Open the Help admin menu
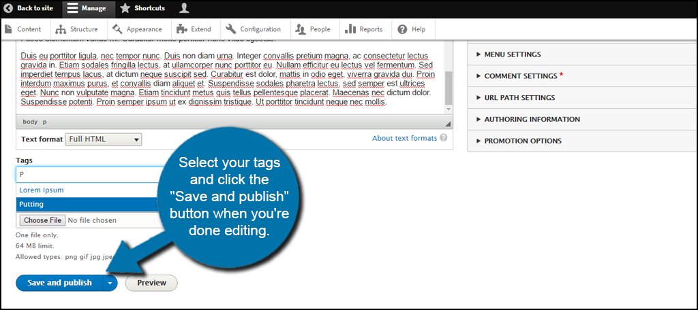Screen dimensions: 698x310 click(x=412, y=29)
